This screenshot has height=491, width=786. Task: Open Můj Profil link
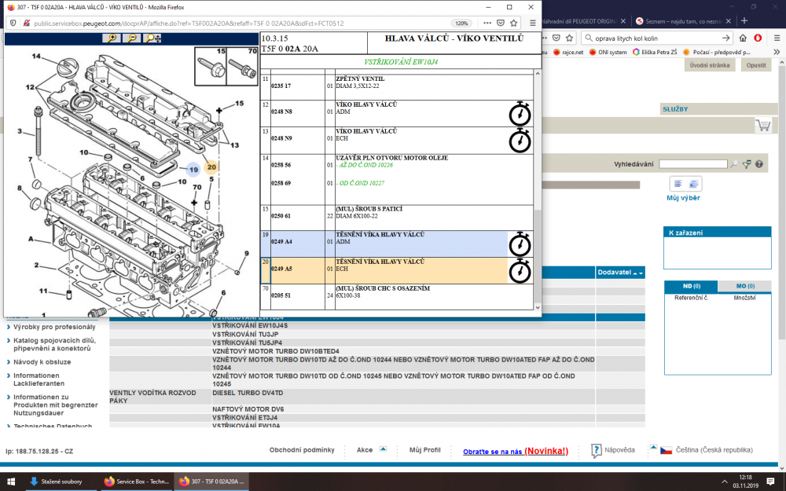point(424,450)
